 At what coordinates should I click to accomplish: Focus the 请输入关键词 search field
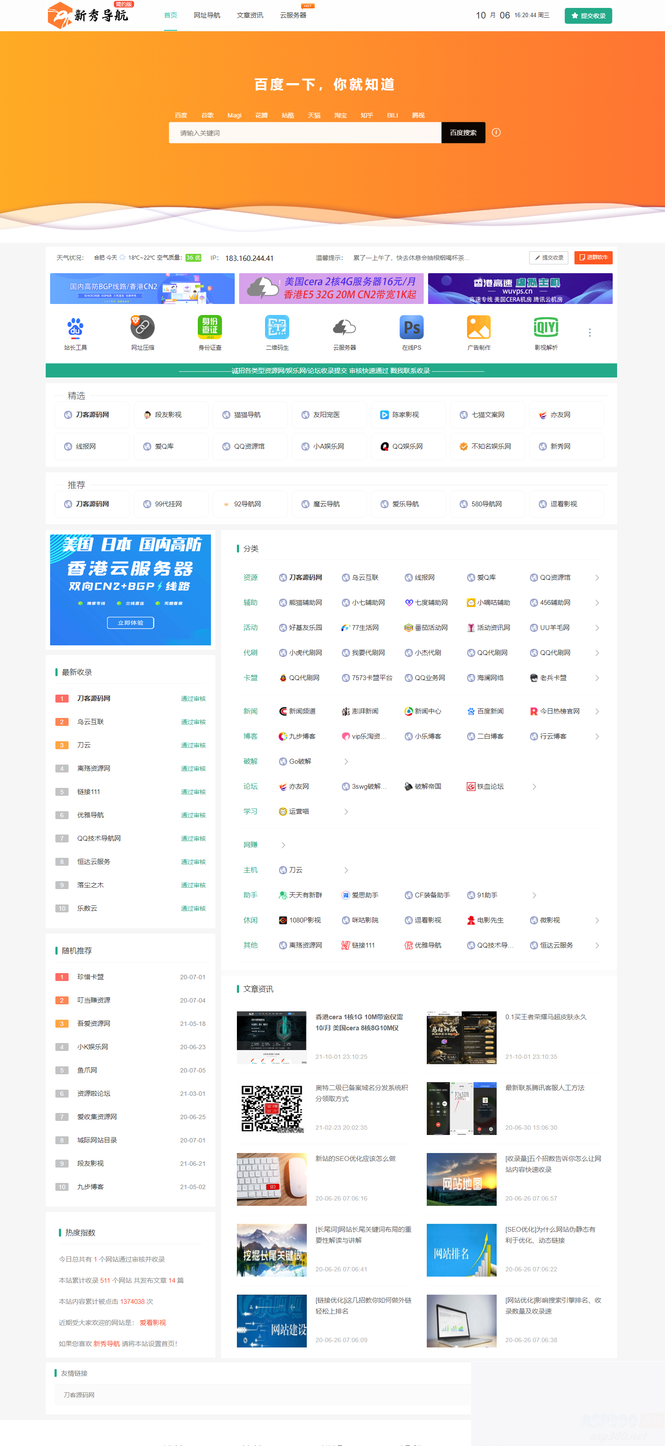pos(305,133)
